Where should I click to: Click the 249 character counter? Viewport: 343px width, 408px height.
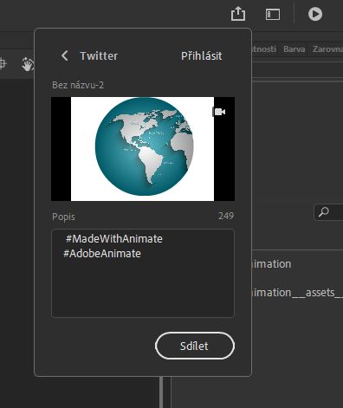click(x=226, y=216)
